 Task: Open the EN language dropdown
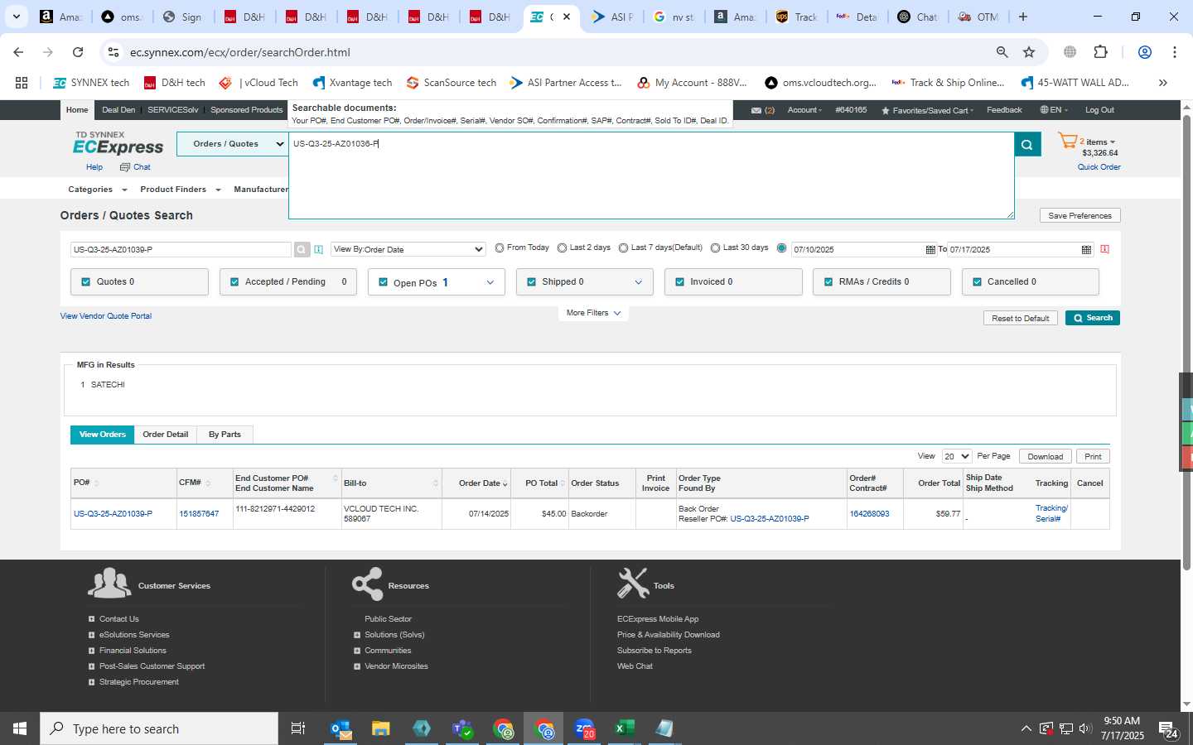tap(1055, 110)
